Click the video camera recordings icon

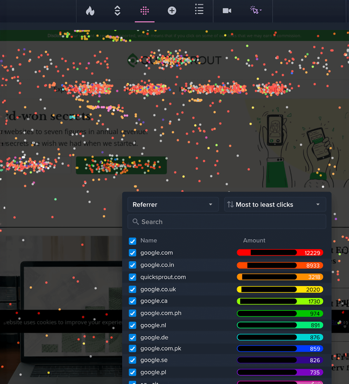point(227,11)
